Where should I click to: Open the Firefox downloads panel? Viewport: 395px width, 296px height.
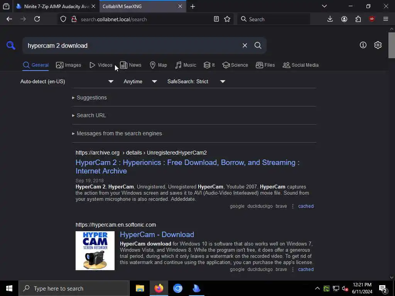tap(330, 19)
